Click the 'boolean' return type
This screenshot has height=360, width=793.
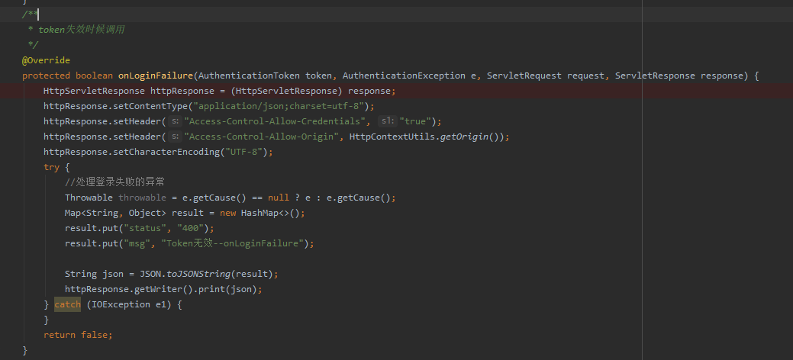click(x=94, y=76)
